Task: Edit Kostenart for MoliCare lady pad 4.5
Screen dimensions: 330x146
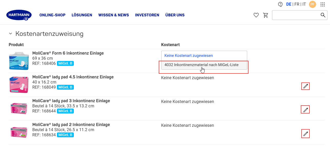Action: click(305, 86)
